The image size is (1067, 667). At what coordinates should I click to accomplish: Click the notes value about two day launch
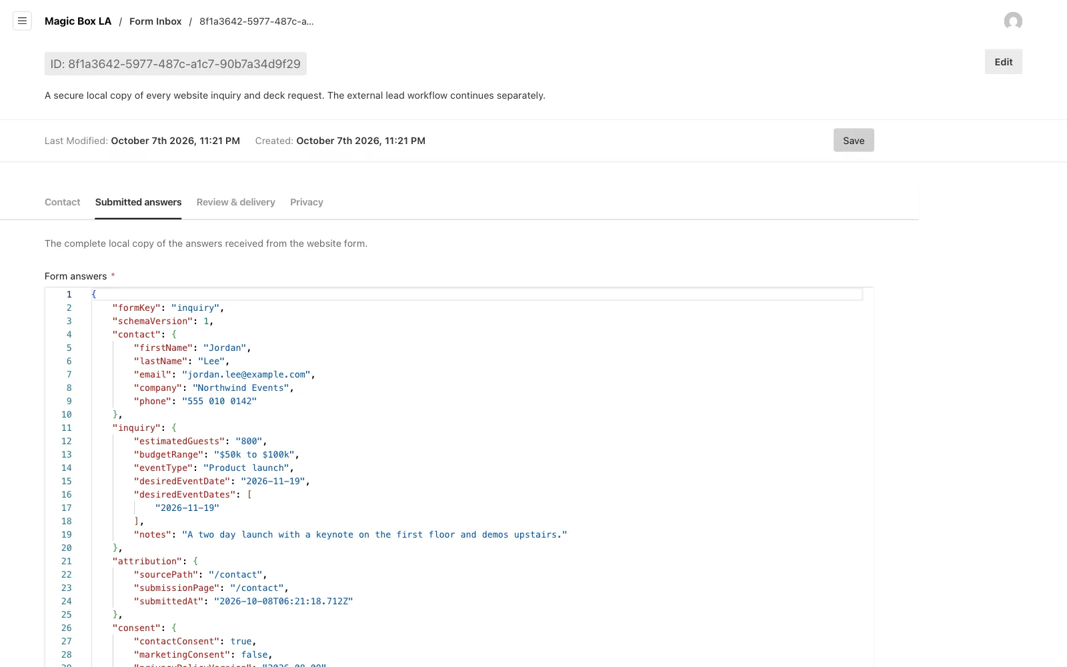click(x=375, y=534)
